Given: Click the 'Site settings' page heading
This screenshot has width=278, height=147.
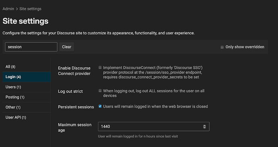Looking at the screenshot, I should pyautogui.click(x=25, y=21).
